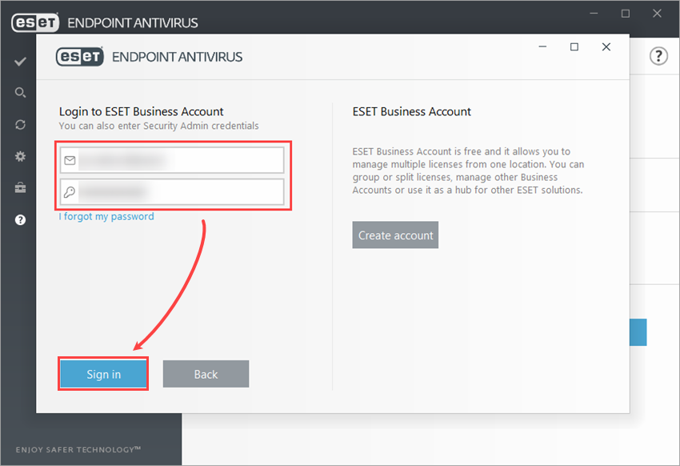Click the Login to ESET Business Account heading
Viewport: 680px width, 466px height.
tap(142, 111)
